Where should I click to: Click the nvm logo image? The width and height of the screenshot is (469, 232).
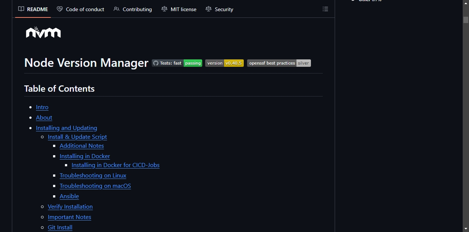(x=43, y=32)
